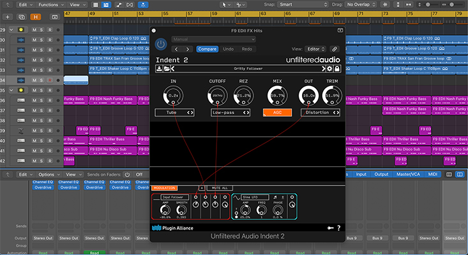Image resolution: width=468 pixels, height=255 pixels.
Task: Change the Tube clipping mode selector
Action: click(x=174, y=113)
